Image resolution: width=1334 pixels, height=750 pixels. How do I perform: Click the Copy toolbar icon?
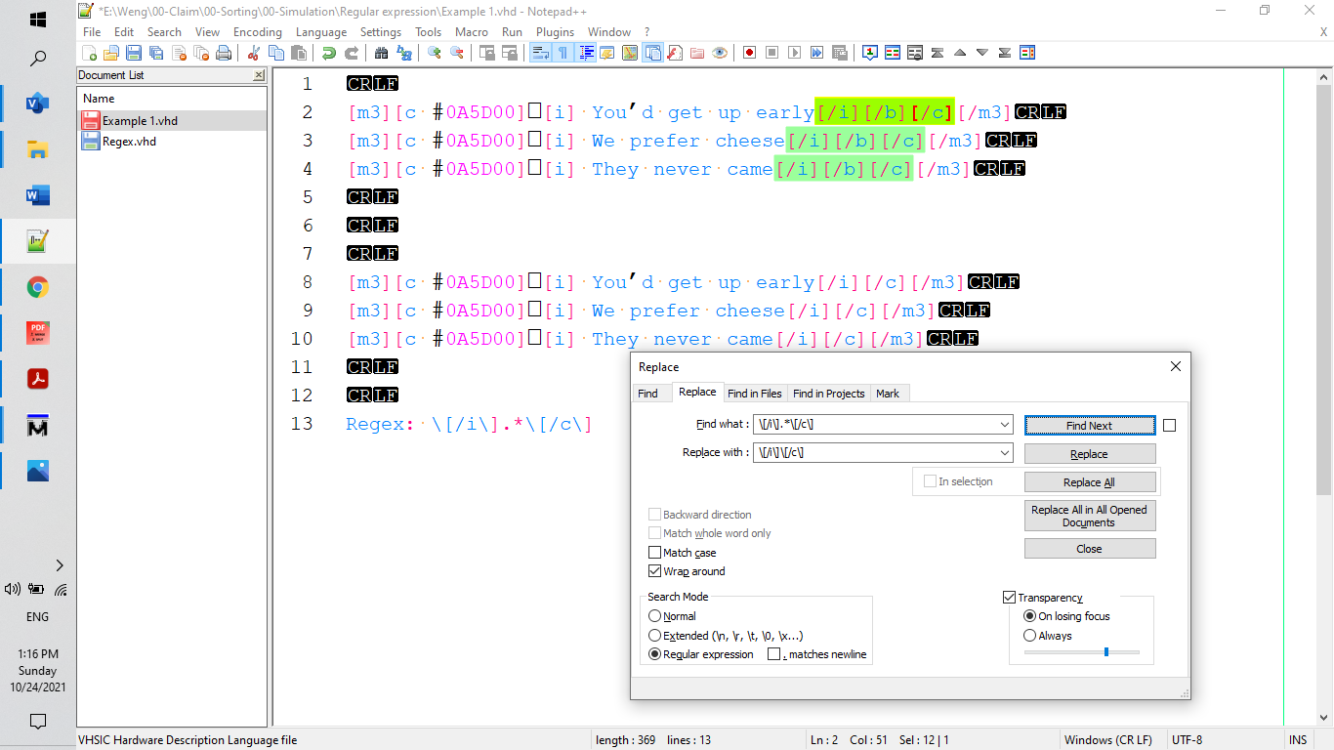275,53
